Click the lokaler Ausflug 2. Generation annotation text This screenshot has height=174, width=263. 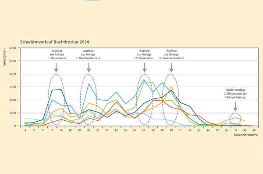click(235, 94)
